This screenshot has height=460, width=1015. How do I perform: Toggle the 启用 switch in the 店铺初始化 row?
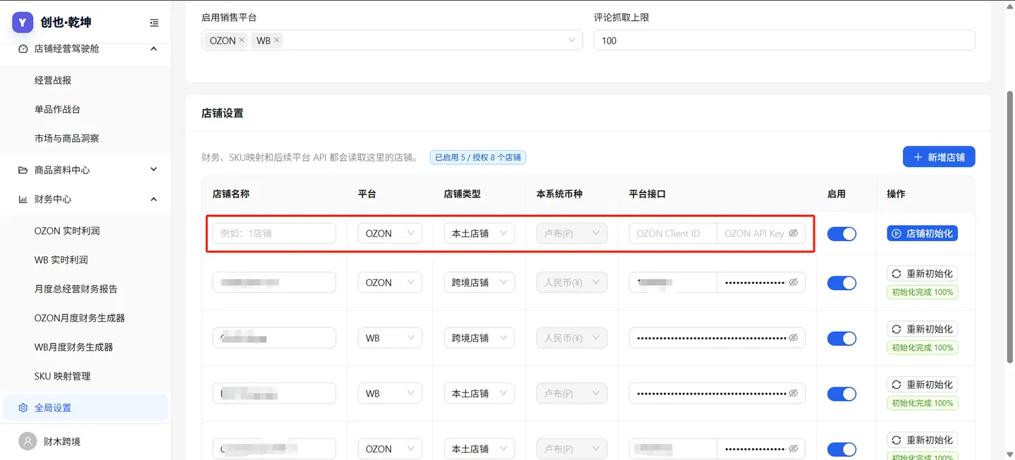pos(842,234)
